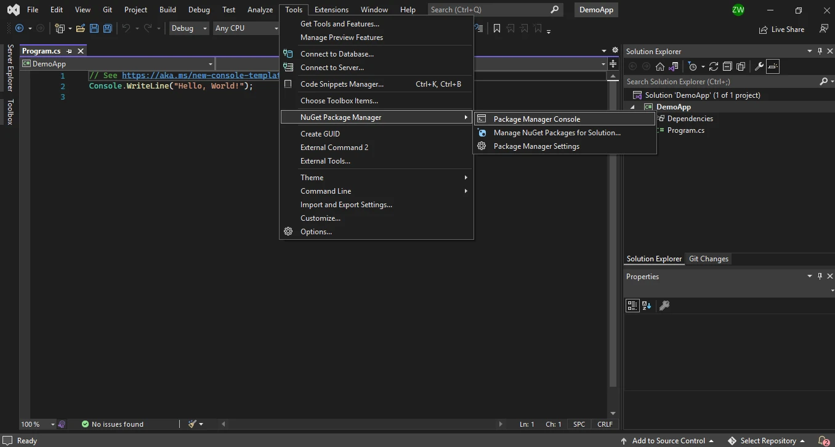The width and height of the screenshot is (835, 447).
Task: Select Package Manager Console from the submenu
Action: (x=536, y=119)
